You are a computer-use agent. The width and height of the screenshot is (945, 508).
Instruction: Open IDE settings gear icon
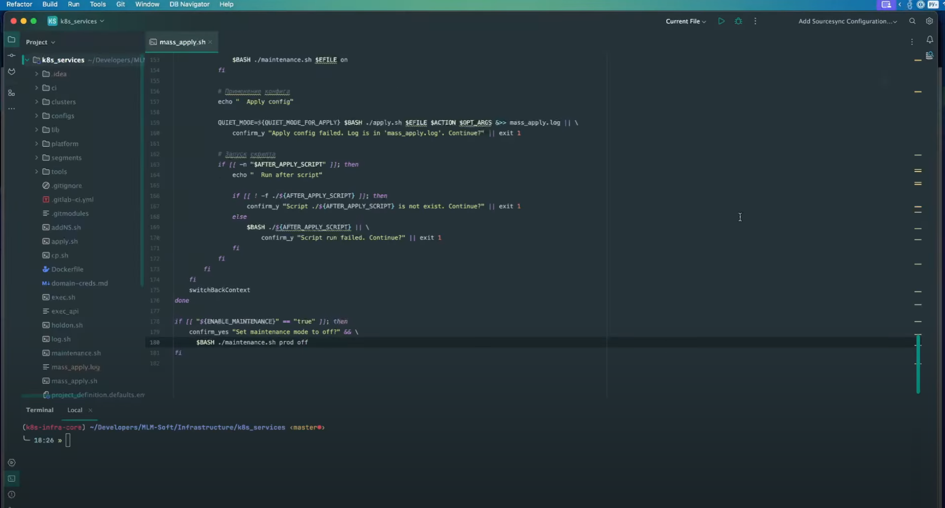click(929, 21)
